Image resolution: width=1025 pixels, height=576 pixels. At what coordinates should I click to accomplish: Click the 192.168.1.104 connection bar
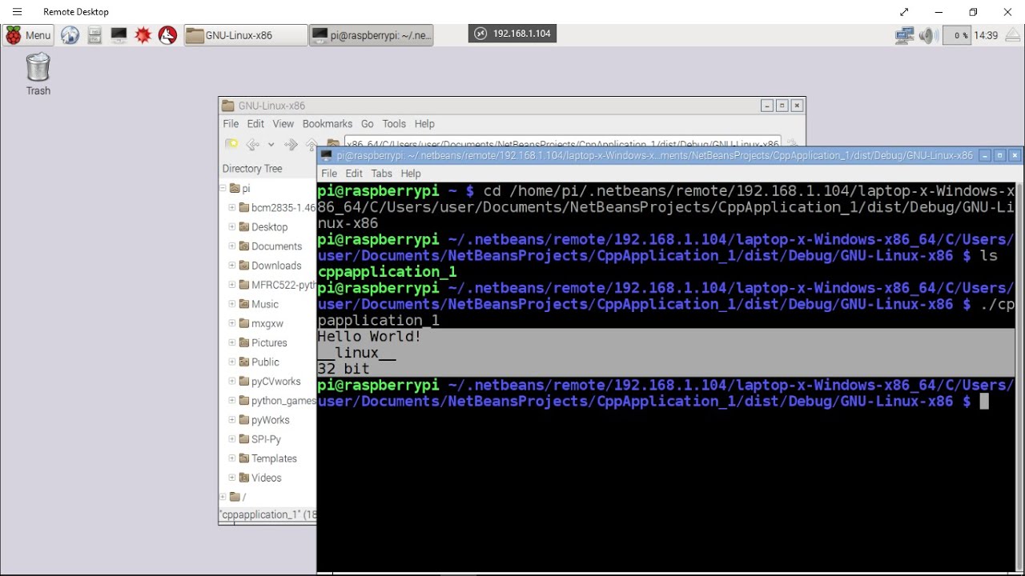click(x=512, y=34)
